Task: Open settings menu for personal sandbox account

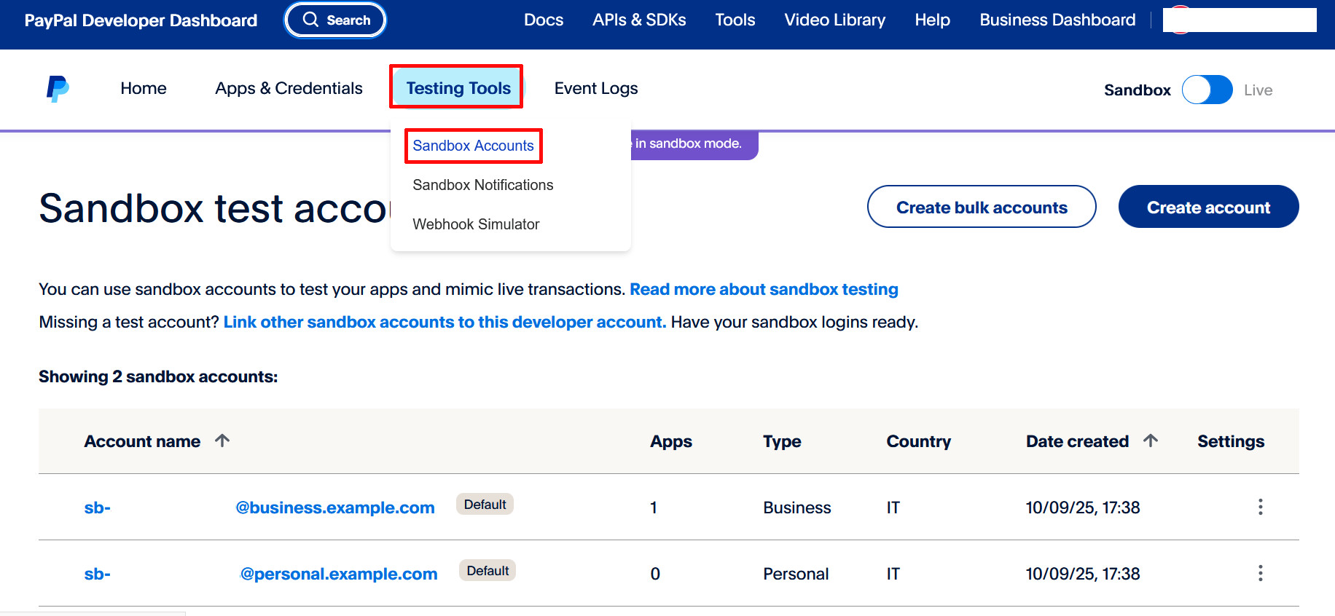Action: coord(1260,573)
